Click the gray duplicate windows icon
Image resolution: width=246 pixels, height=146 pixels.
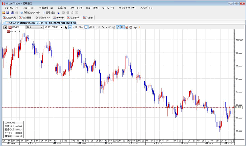(131, 27)
